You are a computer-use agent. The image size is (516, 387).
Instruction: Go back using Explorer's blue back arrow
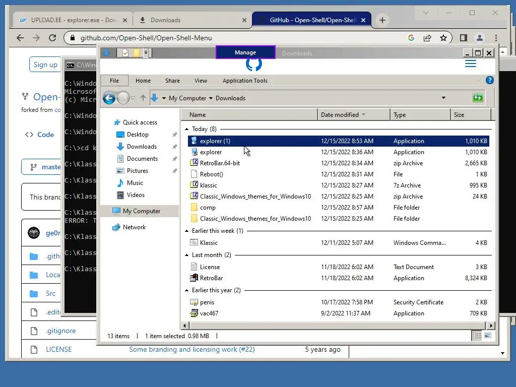109,98
